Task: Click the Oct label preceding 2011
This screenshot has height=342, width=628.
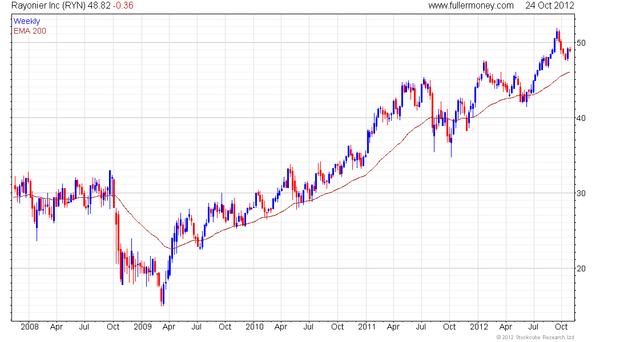Action: pos(337,327)
